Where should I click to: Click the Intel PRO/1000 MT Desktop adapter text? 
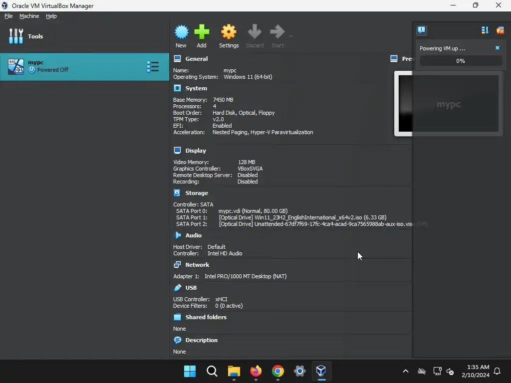point(246,276)
